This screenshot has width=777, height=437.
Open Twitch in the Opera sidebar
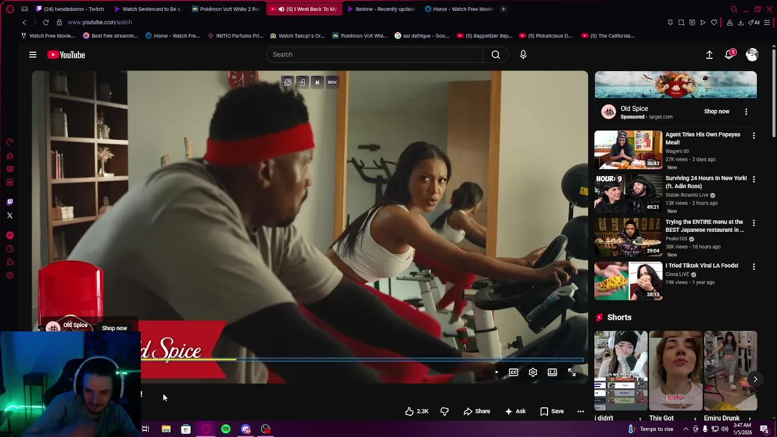[10, 202]
